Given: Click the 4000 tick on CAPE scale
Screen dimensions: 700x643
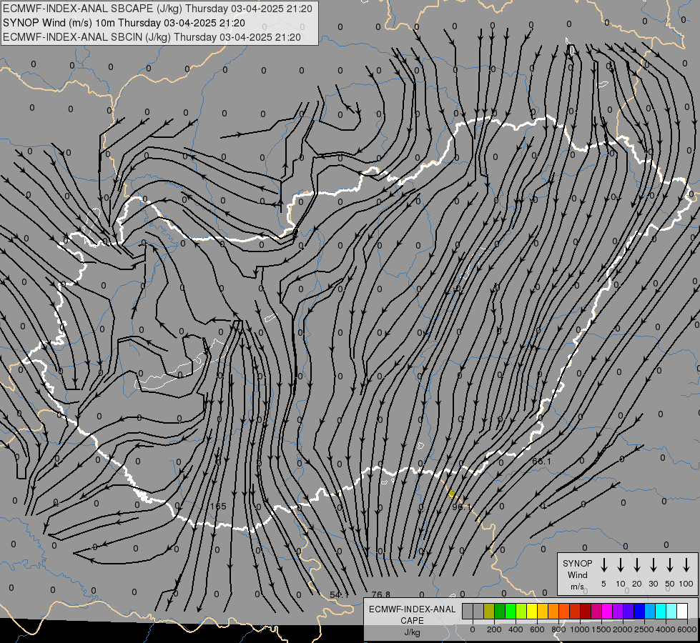Looking at the screenshot, I should [x=666, y=629].
